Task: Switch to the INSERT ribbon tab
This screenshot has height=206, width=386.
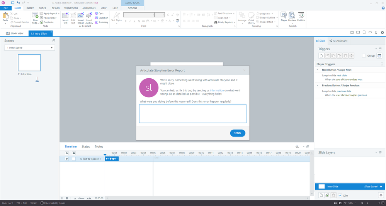Action: (30, 8)
